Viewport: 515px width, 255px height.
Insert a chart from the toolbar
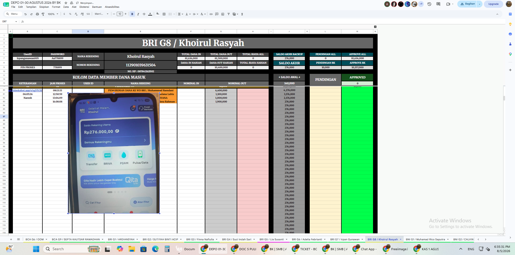223,14
